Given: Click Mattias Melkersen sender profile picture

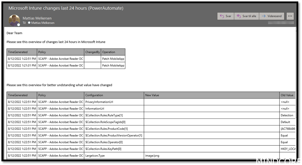Looking at the screenshot, I should (x=14, y=20).
